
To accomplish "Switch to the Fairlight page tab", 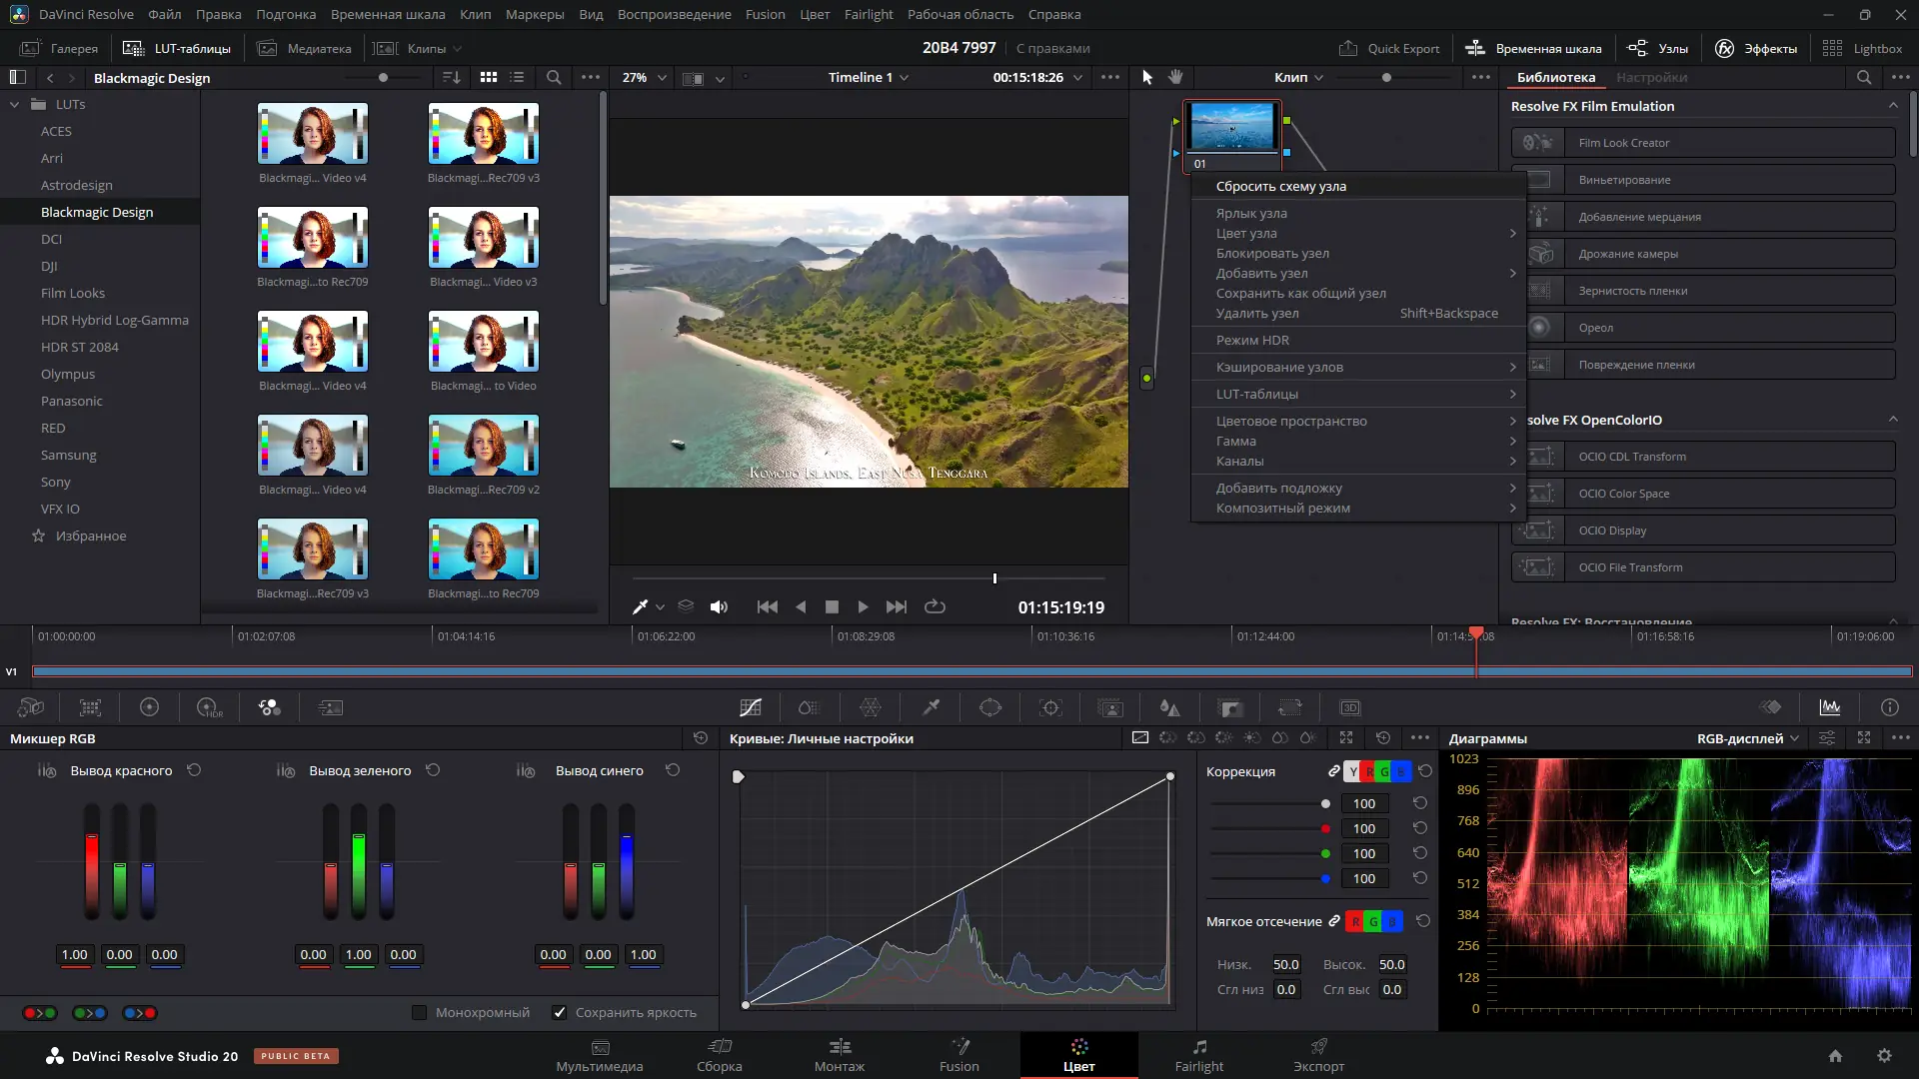I will pyautogui.click(x=1198, y=1055).
